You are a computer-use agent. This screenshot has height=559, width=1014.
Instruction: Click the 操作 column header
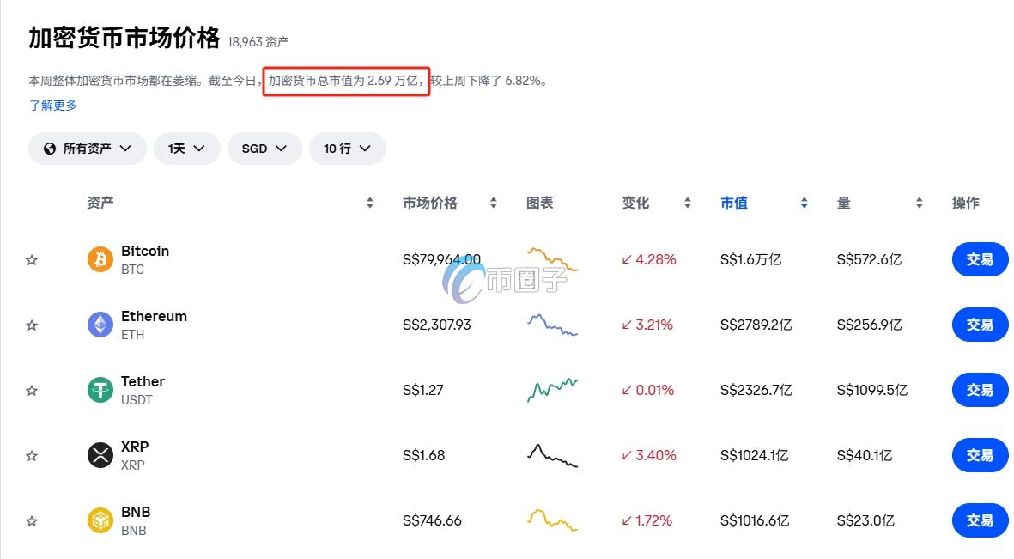(966, 204)
